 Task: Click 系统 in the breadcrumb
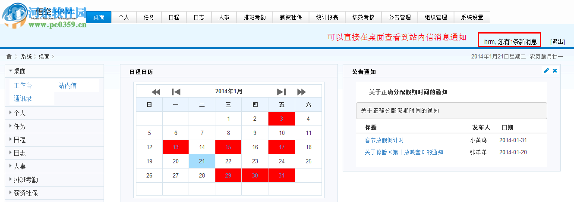tap(26, 56)
